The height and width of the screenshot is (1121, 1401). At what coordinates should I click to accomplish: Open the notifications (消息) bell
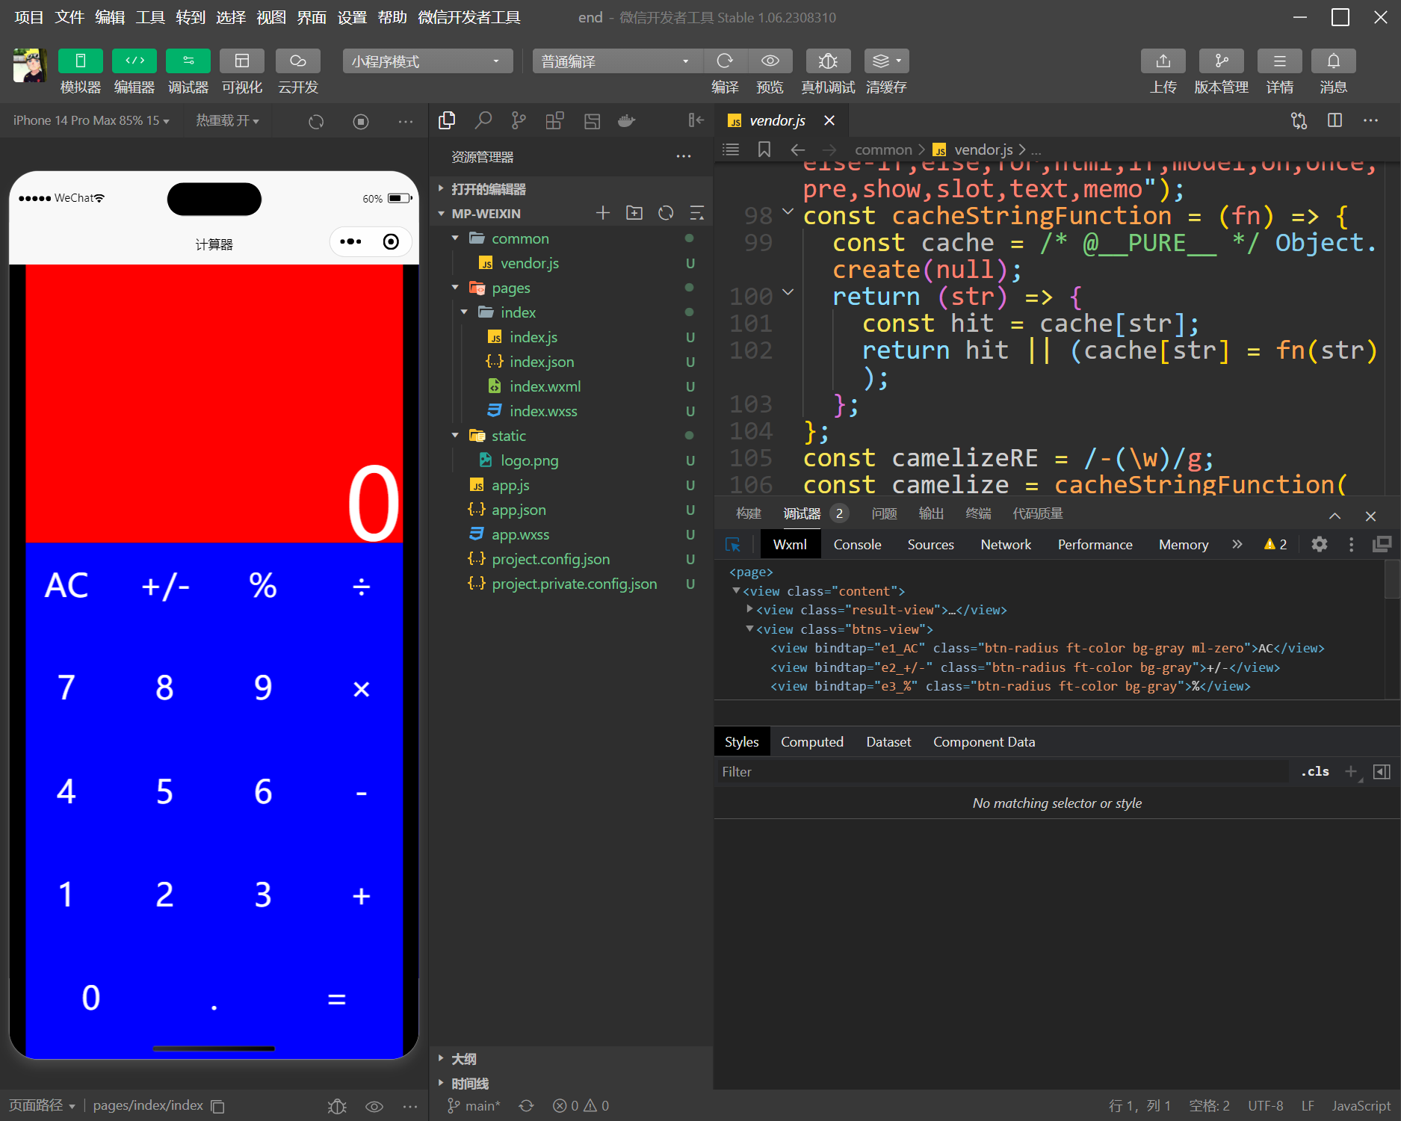coord(1334,61)
